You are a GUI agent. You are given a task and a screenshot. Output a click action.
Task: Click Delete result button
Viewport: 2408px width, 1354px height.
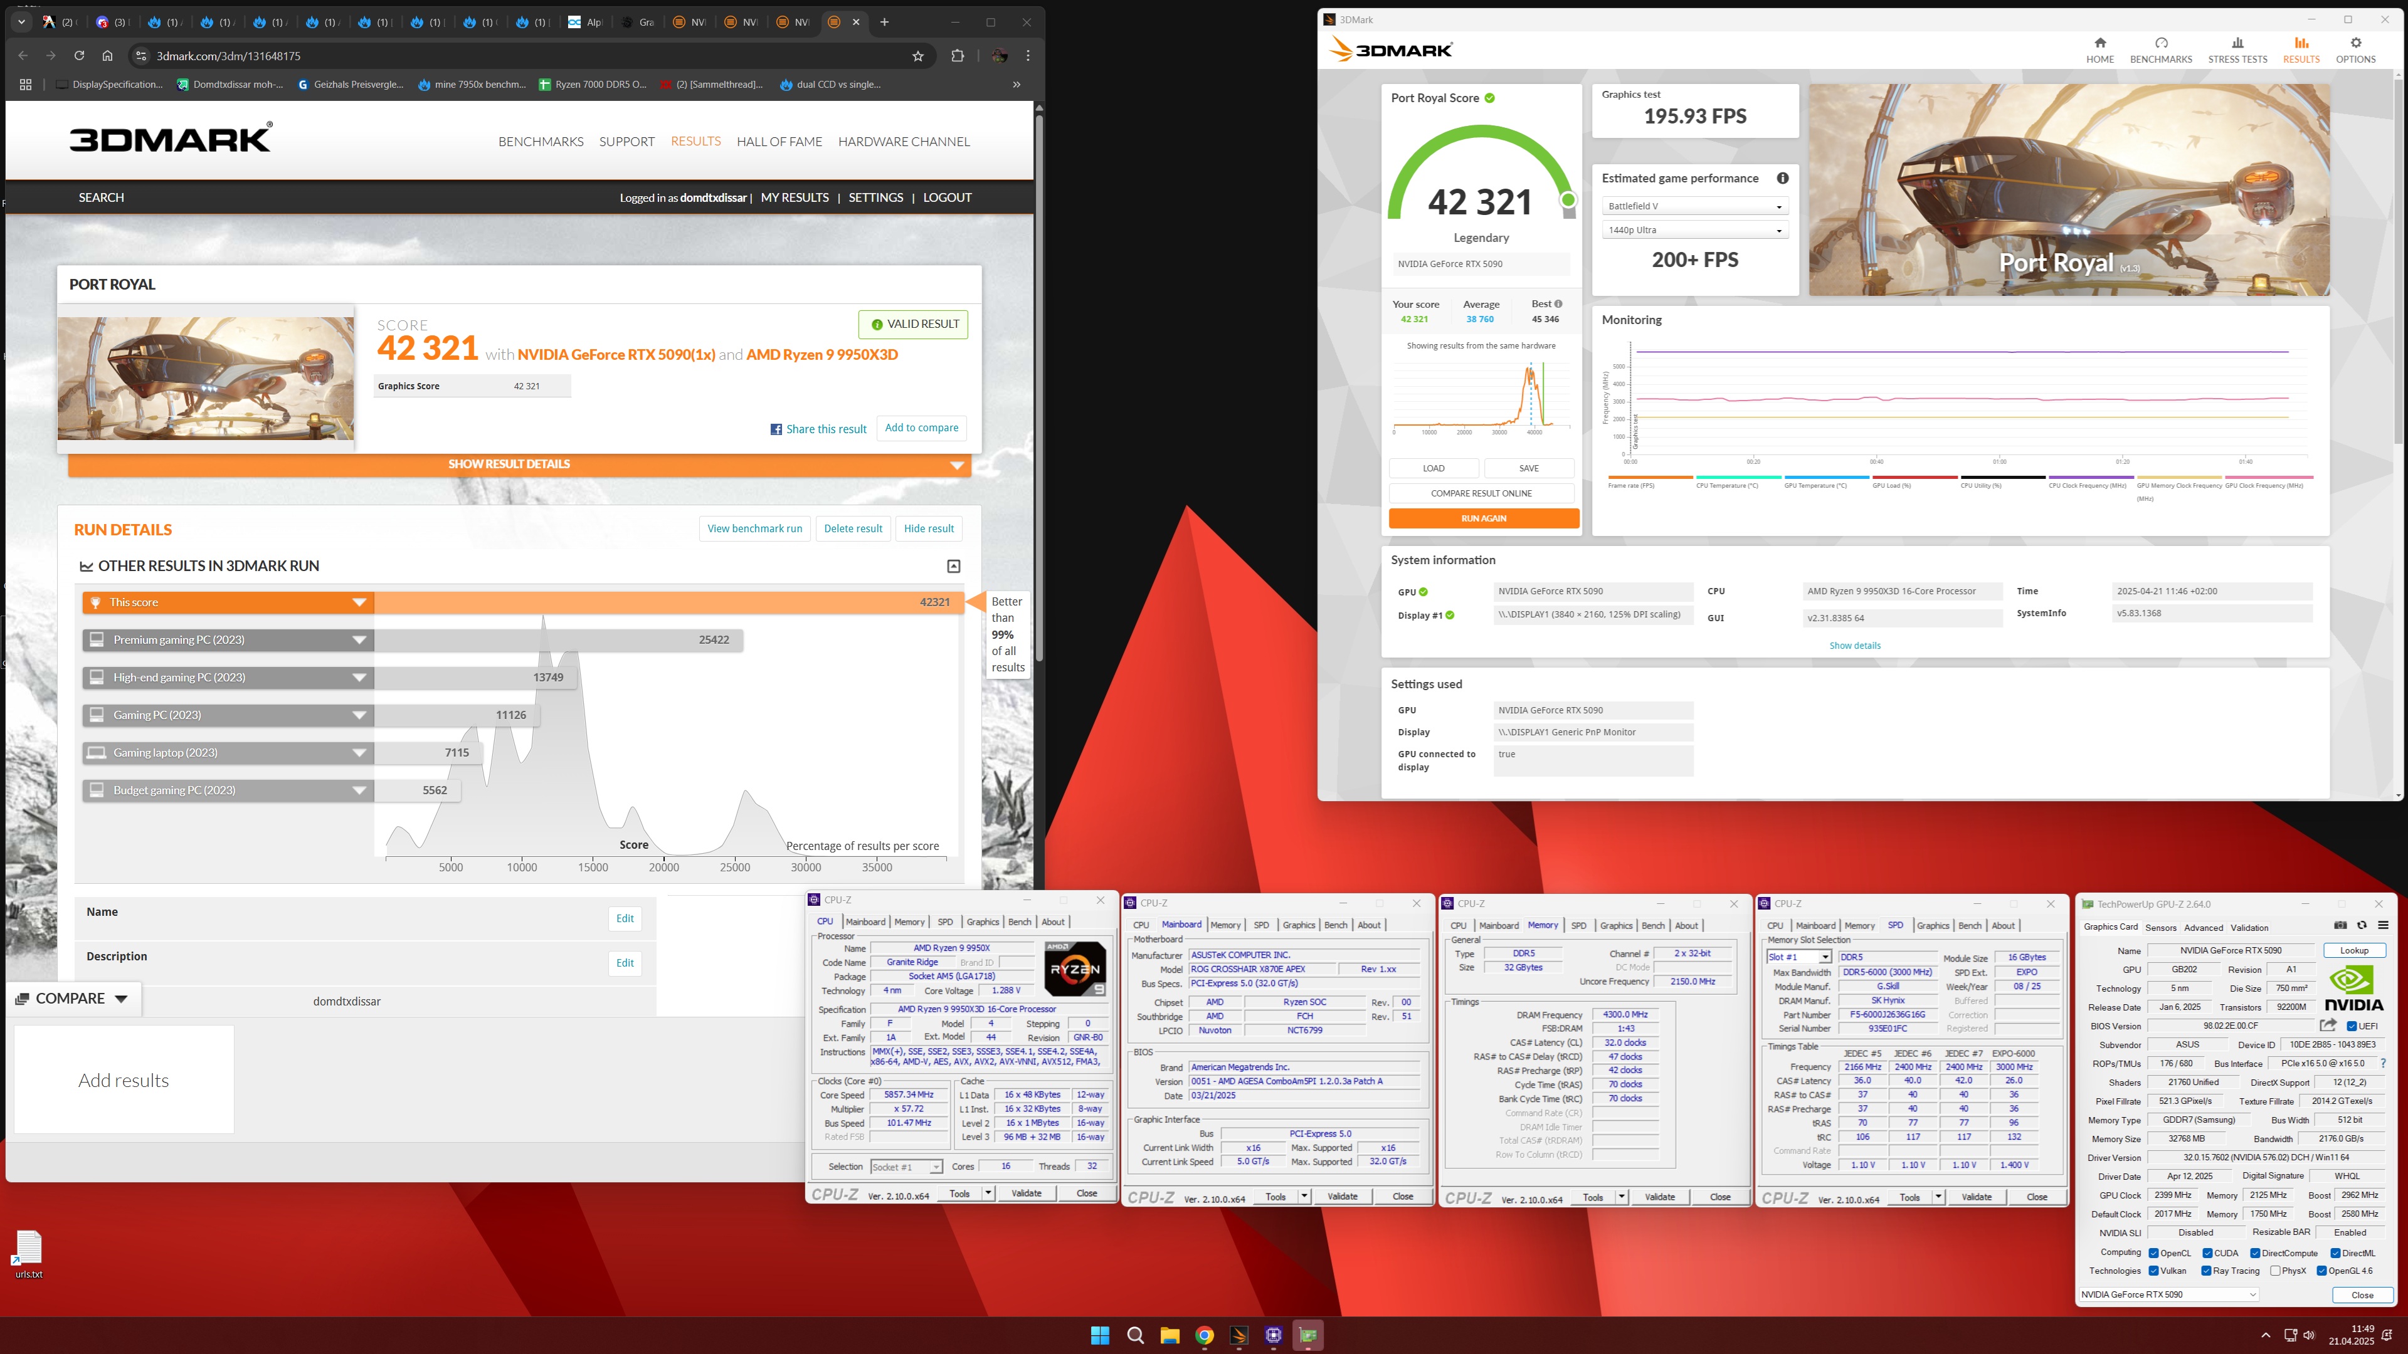tap(853, 529)
